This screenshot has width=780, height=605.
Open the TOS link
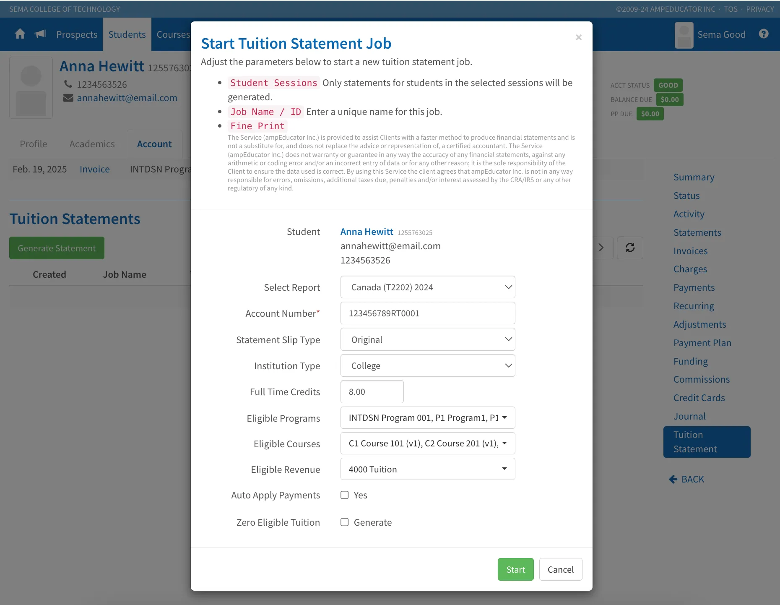tap(731, 9)
